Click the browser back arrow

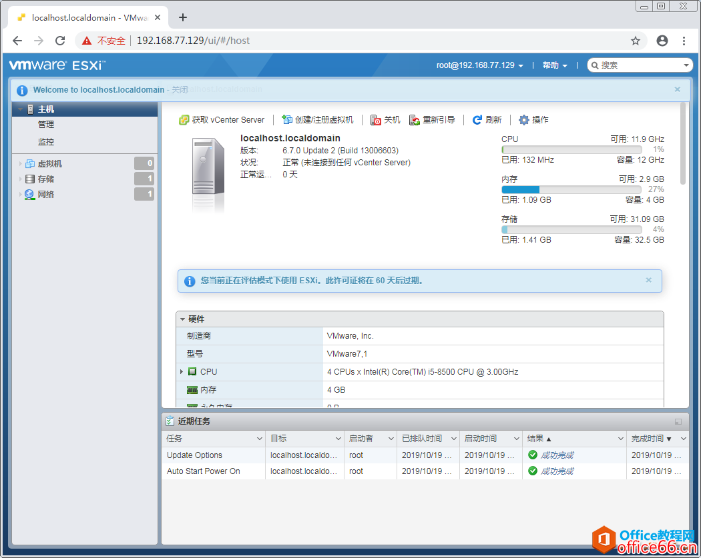[17, 41]
